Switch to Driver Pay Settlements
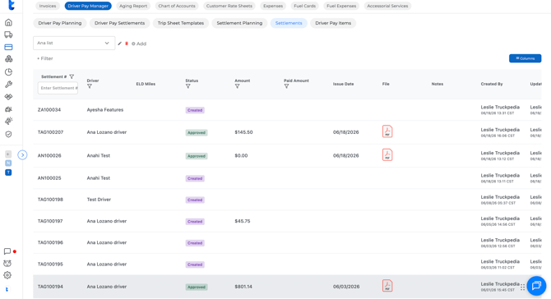551x299 pixels. point(119,23)
